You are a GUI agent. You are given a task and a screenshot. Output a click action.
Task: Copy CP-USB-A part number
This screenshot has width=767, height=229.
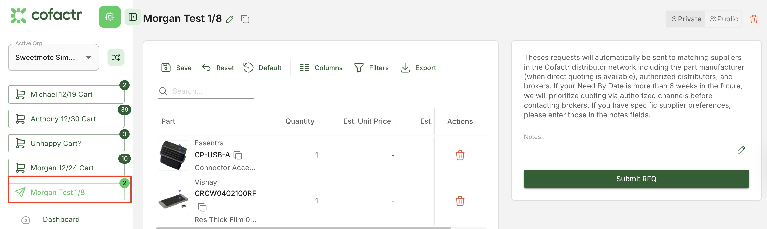238,155
